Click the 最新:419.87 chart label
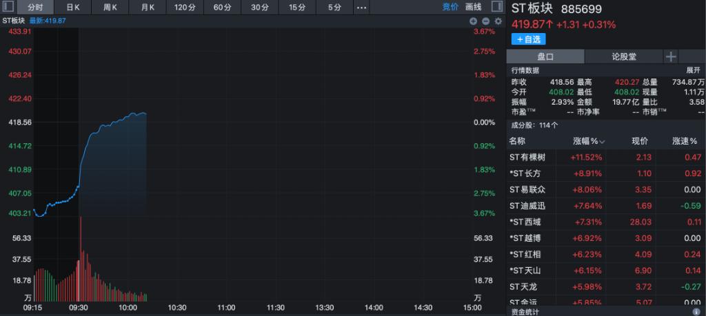The width and height of the screenshot is (706, 316). [x=48, y=21]
